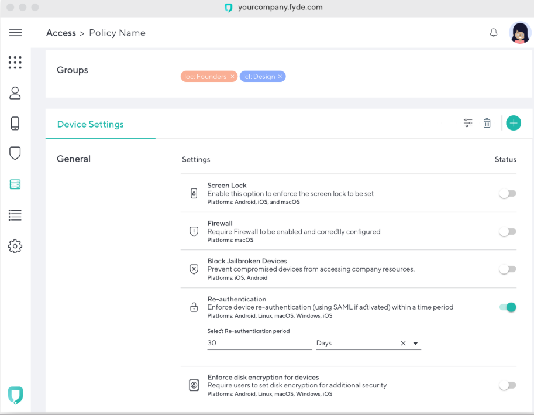Disable the Re-authentication toggle
Screen dimensions: 534x415
[x=507, y=307]
